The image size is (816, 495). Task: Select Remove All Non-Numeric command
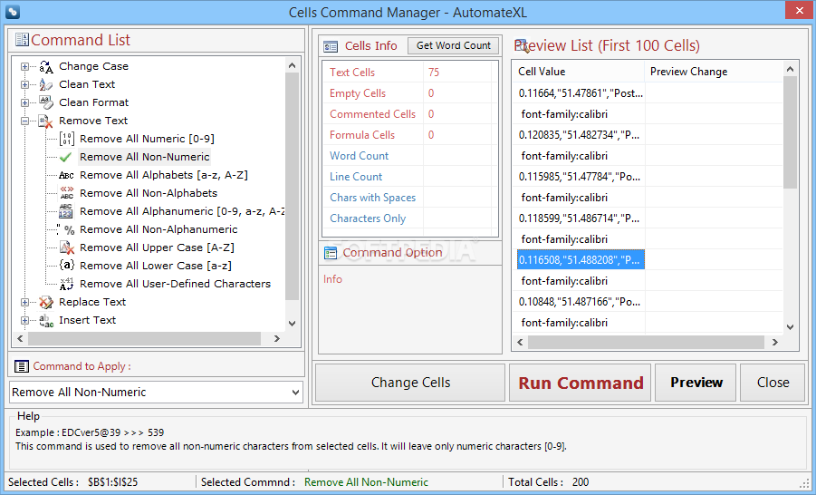pos(145,157)
